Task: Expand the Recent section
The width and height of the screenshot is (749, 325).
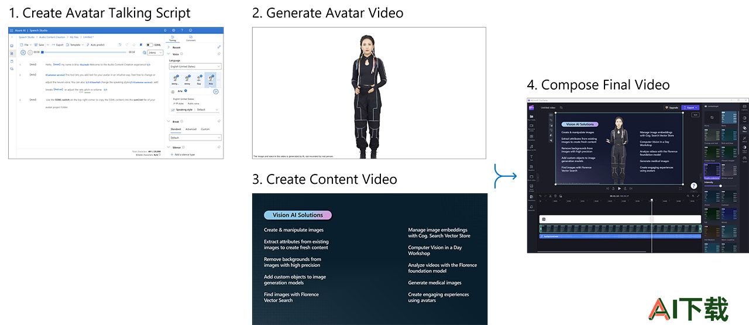Action: [169, 47]
